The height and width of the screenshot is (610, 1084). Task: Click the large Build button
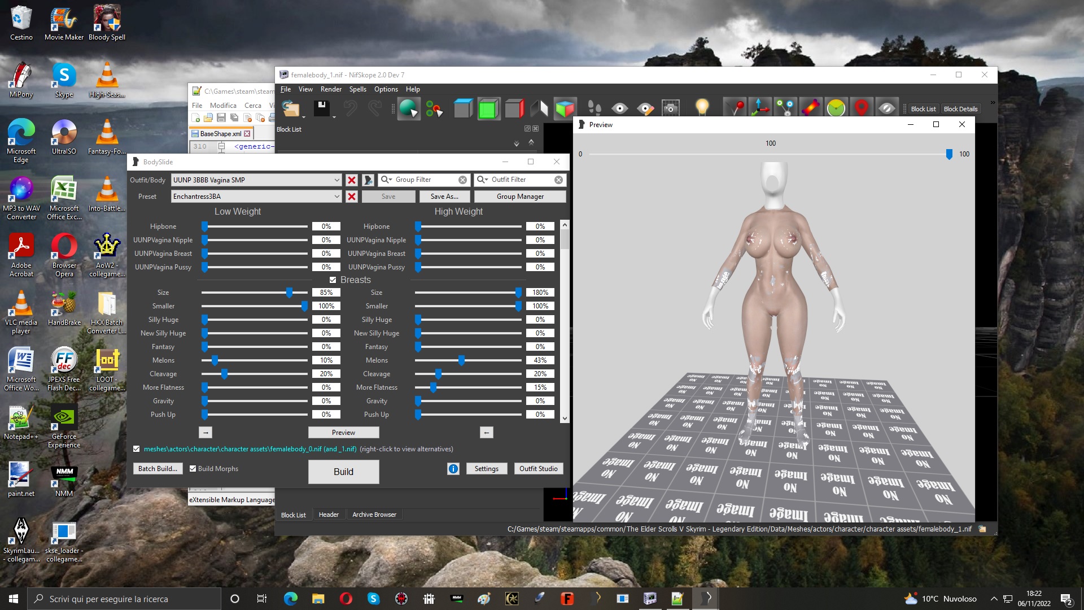pos(343,472)
